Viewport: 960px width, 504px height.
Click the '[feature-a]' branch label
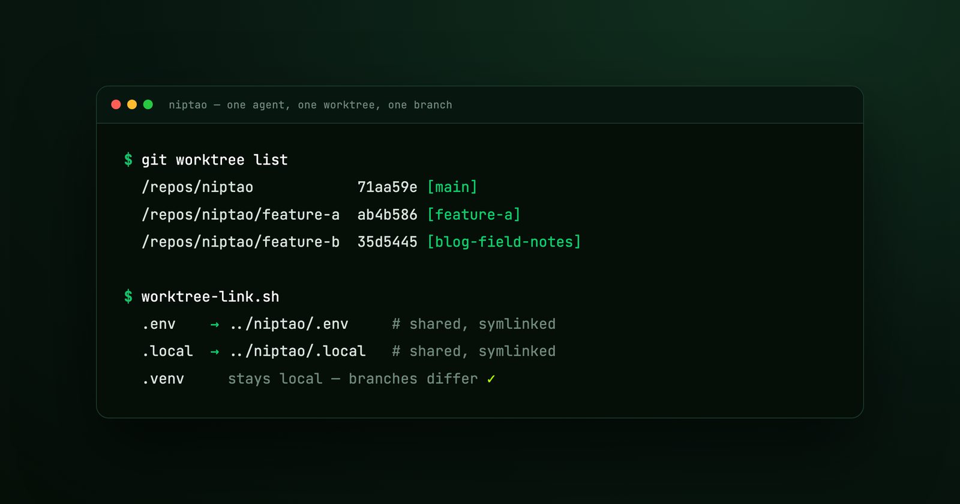pos(474,215)
